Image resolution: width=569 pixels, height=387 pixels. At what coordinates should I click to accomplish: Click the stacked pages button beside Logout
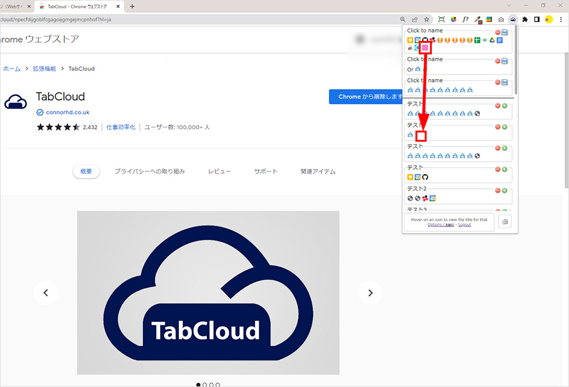pyautogui.click(x=505, y=222)
